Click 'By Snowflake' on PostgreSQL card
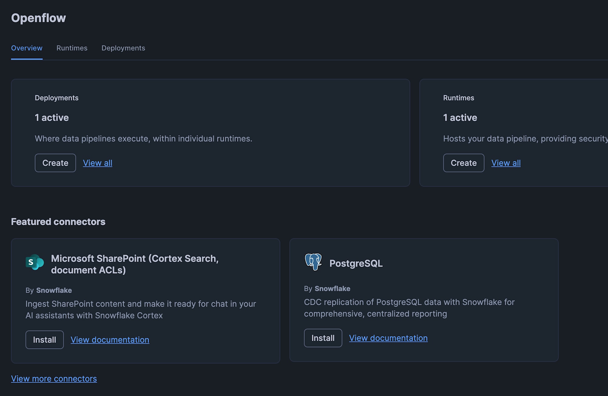Screen dimensions: 608x396 327,288
